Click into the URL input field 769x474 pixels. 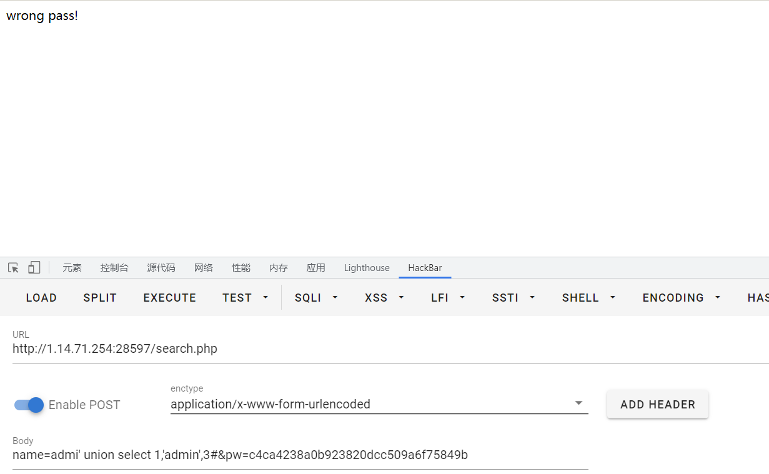[x=375, y=349]
